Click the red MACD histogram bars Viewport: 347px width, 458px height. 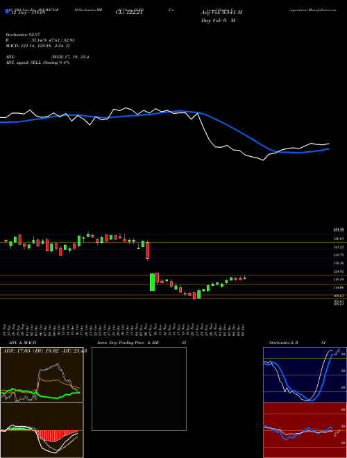coord(53,435)
